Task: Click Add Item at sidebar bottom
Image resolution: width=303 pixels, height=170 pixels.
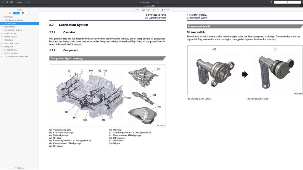Action: 19,168
